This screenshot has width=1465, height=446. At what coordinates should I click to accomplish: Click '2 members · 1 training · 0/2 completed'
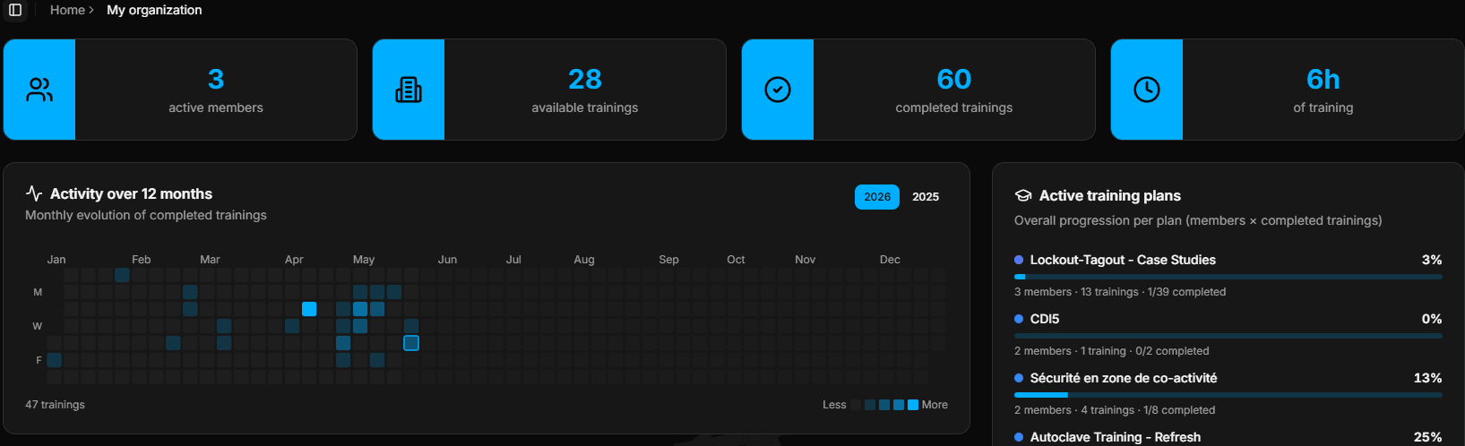point(1111,351)
